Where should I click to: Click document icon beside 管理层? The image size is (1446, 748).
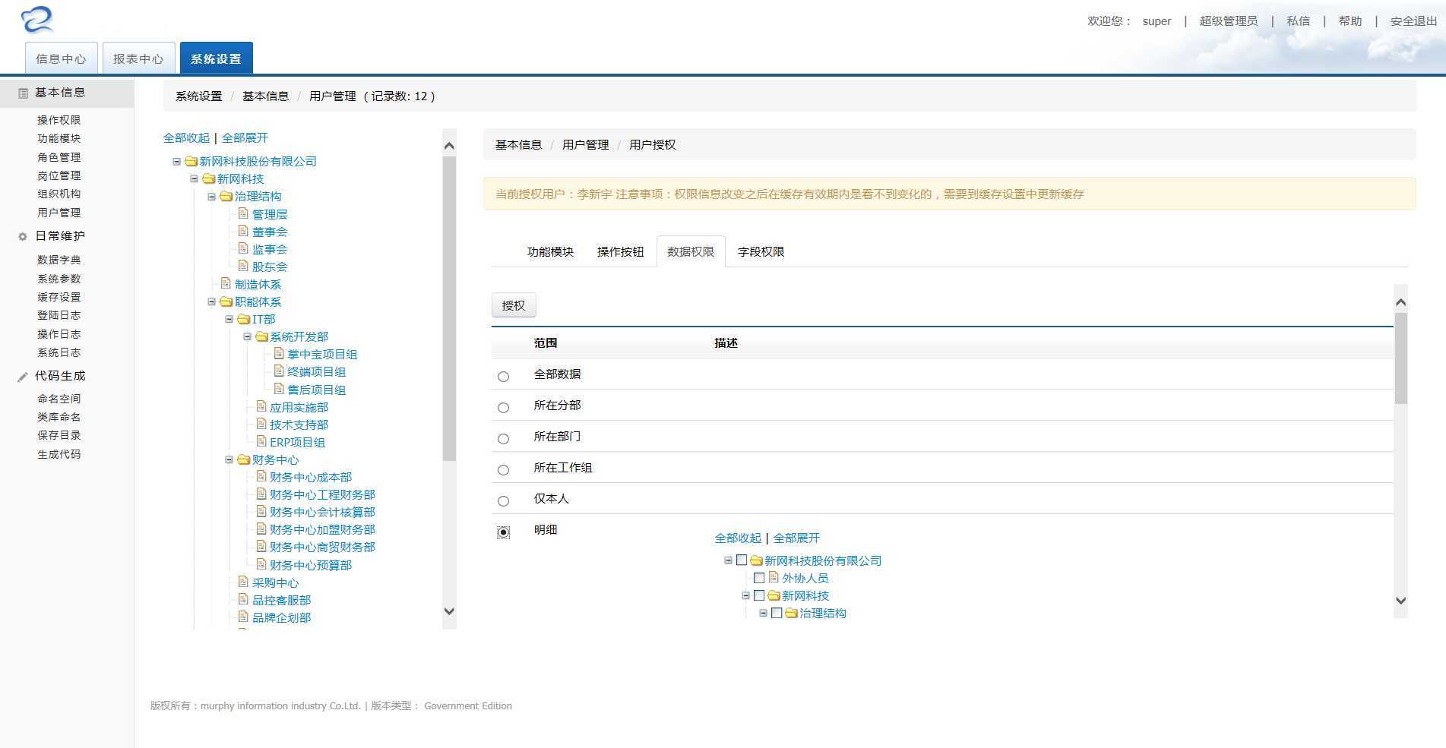point(244,213)
